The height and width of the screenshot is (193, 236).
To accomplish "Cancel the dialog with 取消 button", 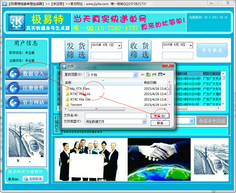I will point(160,123).
